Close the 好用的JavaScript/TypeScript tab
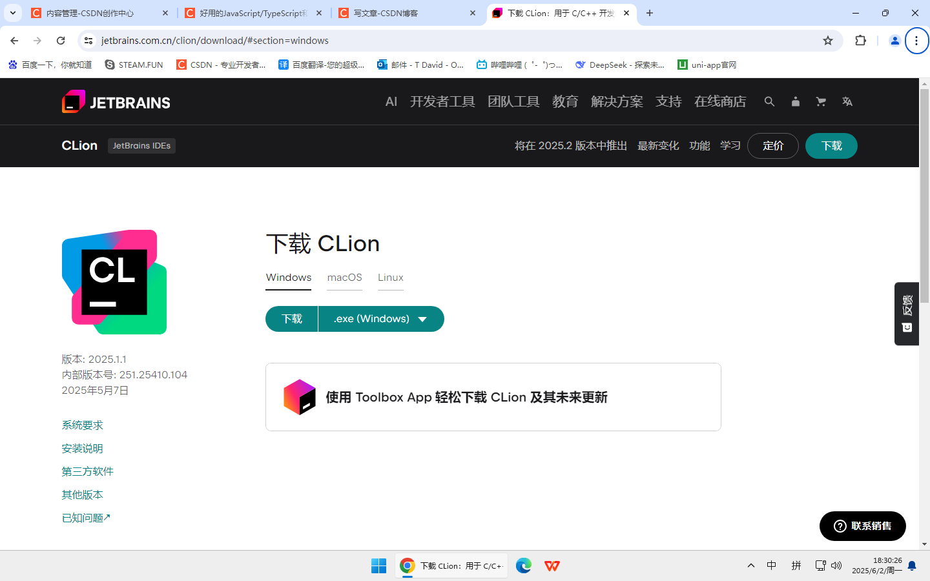 coord(319,13)
